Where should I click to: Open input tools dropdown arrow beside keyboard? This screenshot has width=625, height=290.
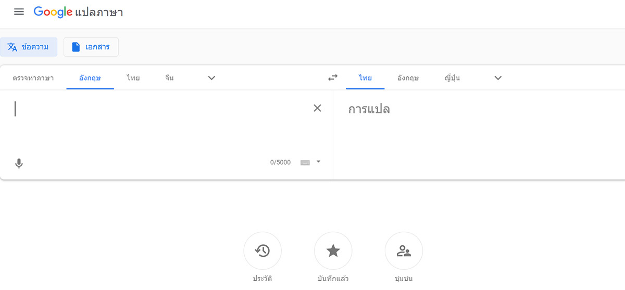(319, 162)
